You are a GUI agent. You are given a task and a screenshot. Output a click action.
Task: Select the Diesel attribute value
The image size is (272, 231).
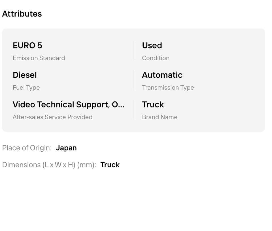click(25, 75)
